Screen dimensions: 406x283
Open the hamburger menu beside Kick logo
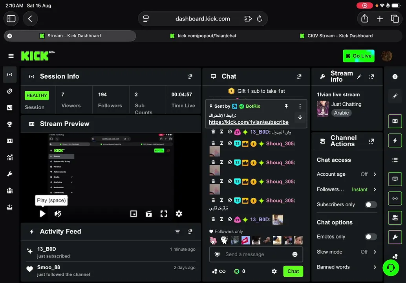(11, 56)
